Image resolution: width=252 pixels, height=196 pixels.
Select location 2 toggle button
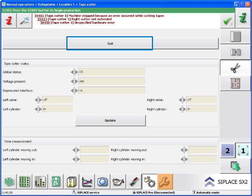[x=228, y=150]
